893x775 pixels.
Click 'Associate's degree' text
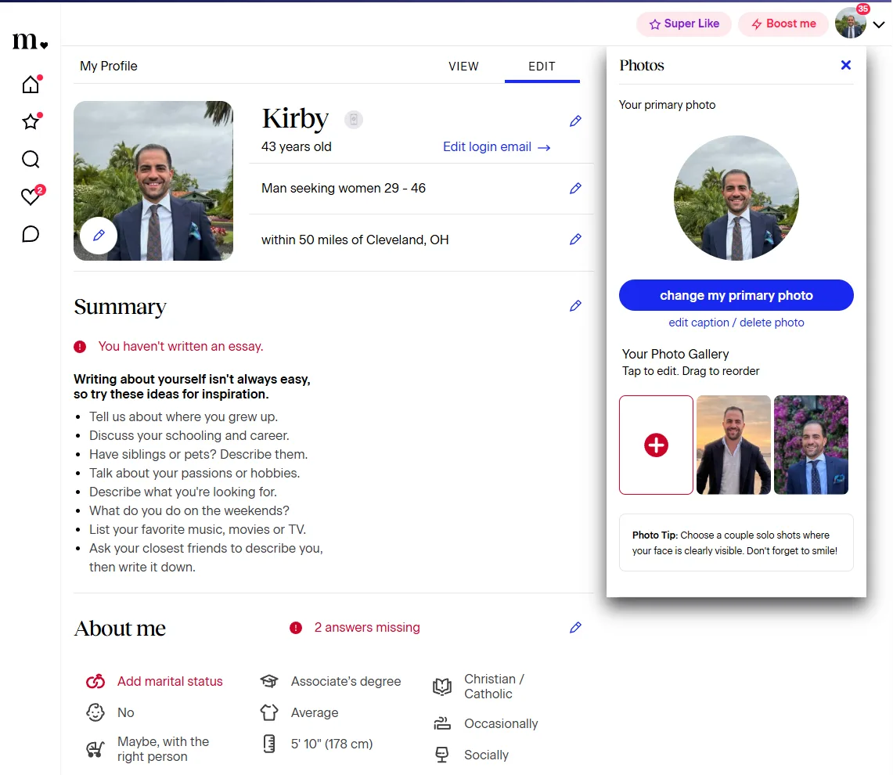pyautogui.click(x=346, y=681)
